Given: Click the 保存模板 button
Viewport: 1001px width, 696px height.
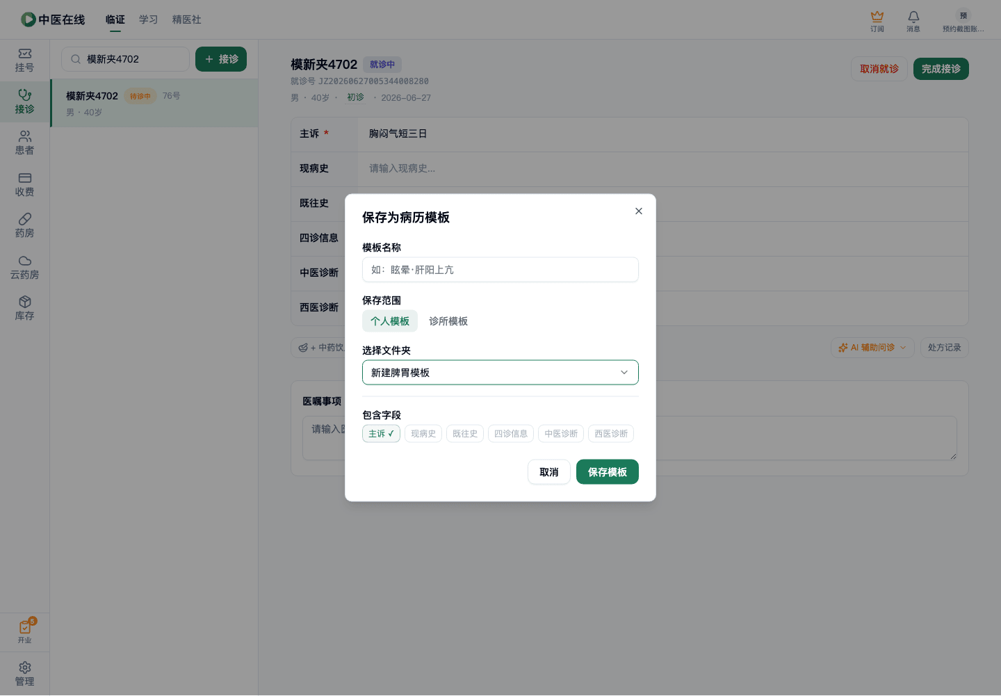Looking at the screenshot, I should pyautogui.click(x=608, y=472).
